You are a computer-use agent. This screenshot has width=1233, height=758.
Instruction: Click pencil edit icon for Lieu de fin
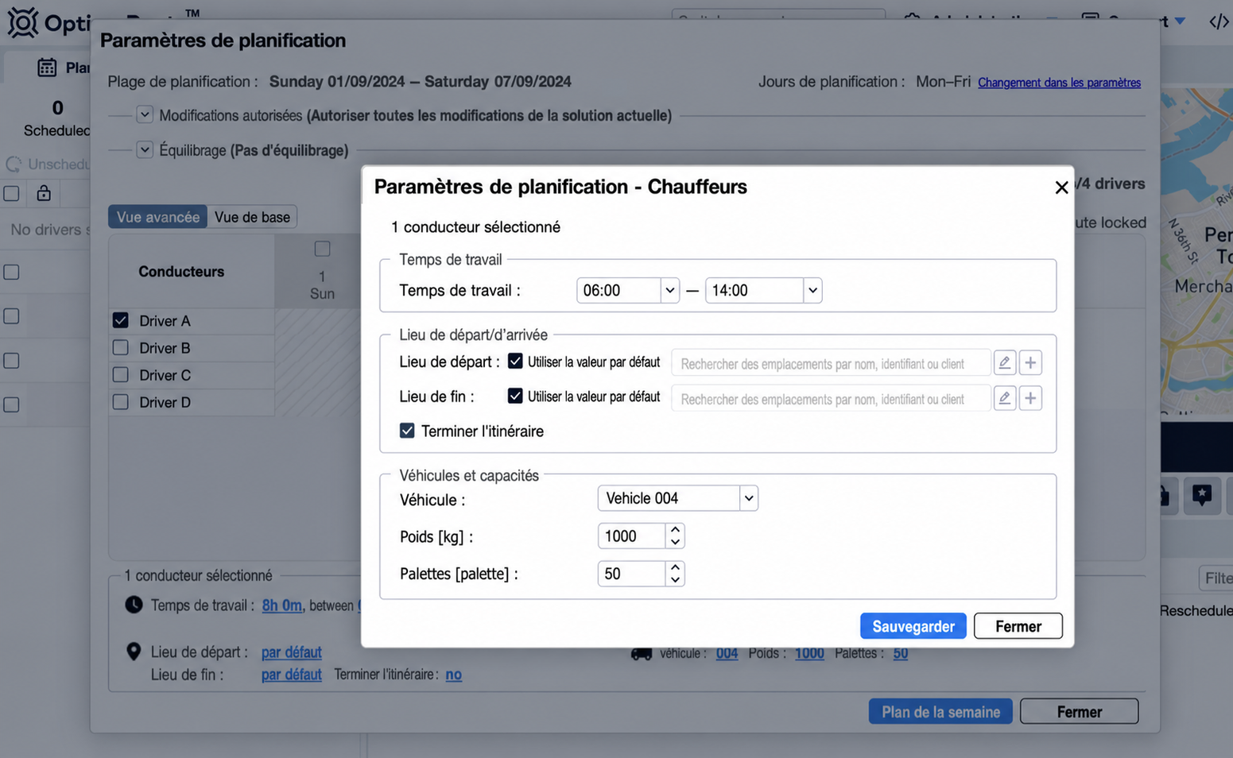click(1005, 398)
